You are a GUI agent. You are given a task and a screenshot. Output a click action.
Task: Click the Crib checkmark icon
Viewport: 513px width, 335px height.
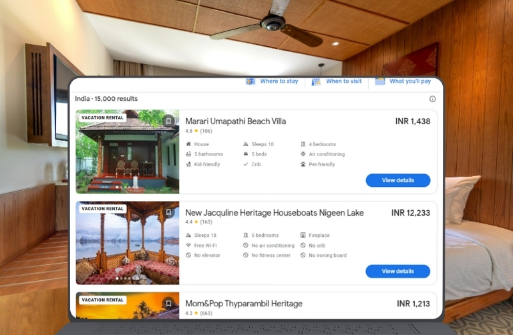246,164
